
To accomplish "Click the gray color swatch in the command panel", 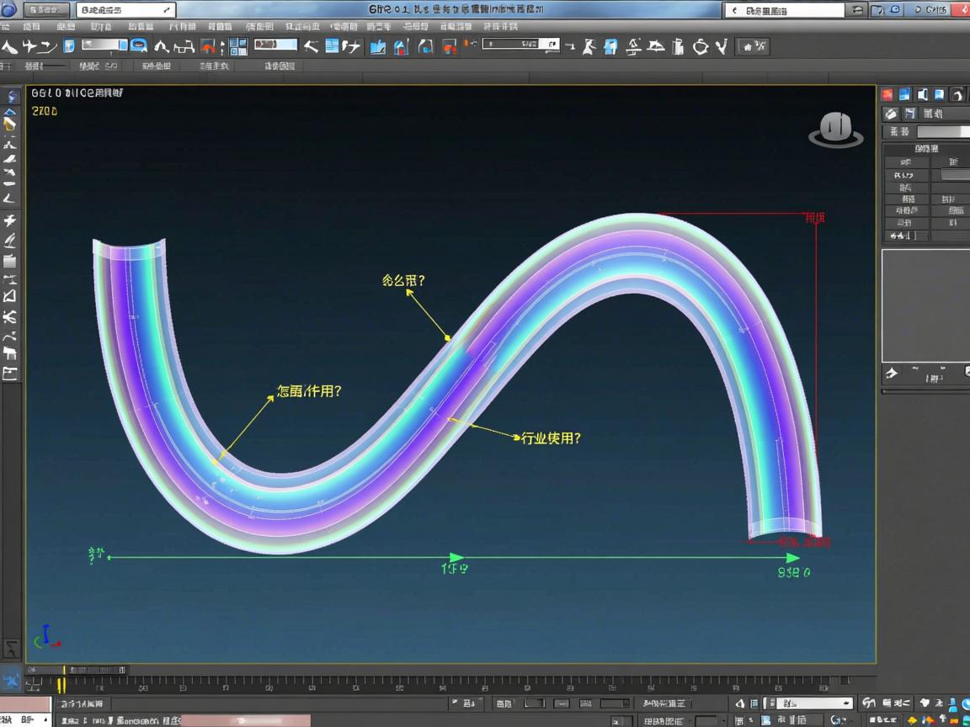I will point(942,131).
